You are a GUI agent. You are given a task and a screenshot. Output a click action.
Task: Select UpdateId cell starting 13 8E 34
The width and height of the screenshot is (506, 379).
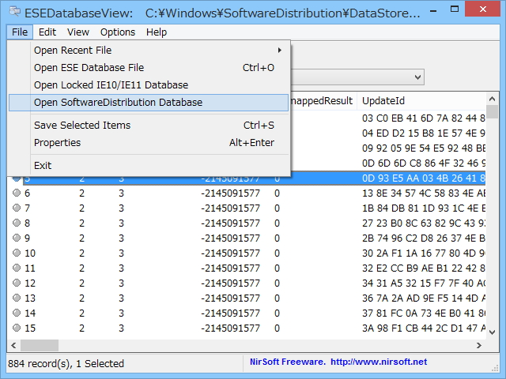click(424, 193)
